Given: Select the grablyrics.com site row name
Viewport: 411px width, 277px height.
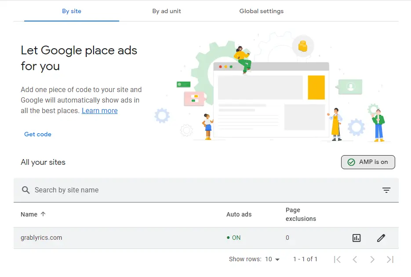Looking at the screenshot, I should 41,238.
